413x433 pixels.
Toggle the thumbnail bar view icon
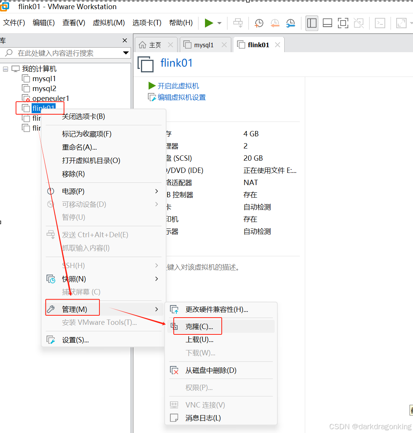tap(327, 23)
